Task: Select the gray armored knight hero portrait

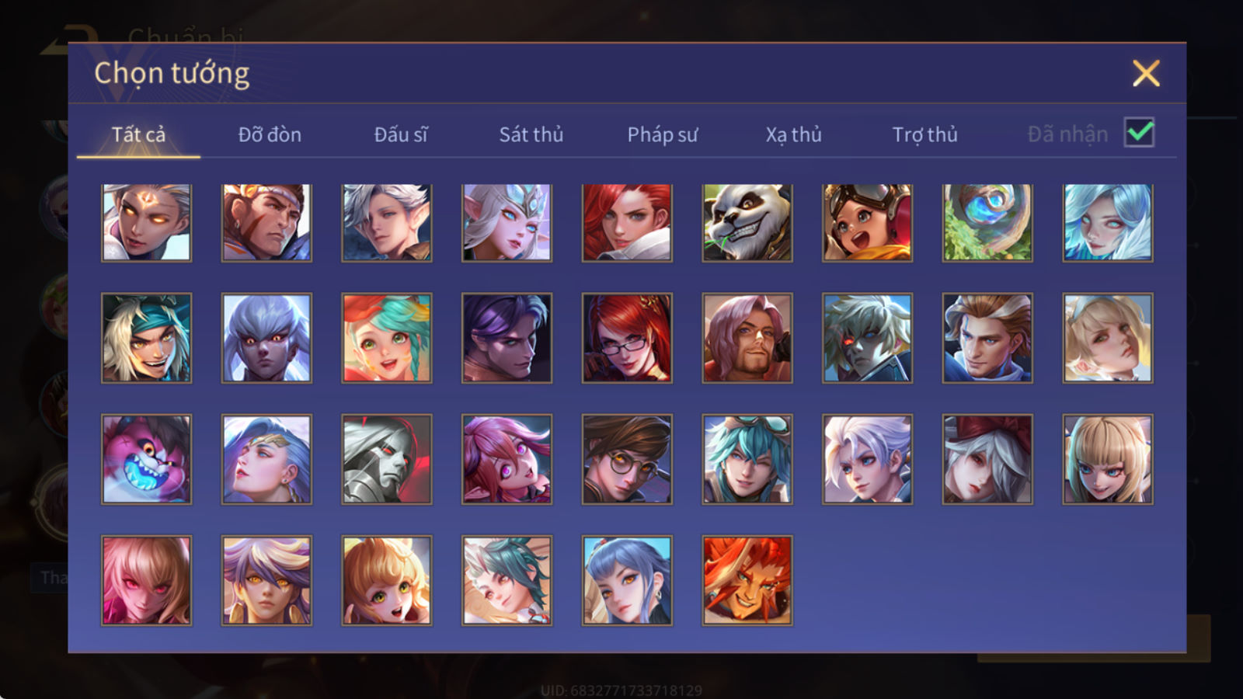Action: pyautogui.click(x=387, y=459)
